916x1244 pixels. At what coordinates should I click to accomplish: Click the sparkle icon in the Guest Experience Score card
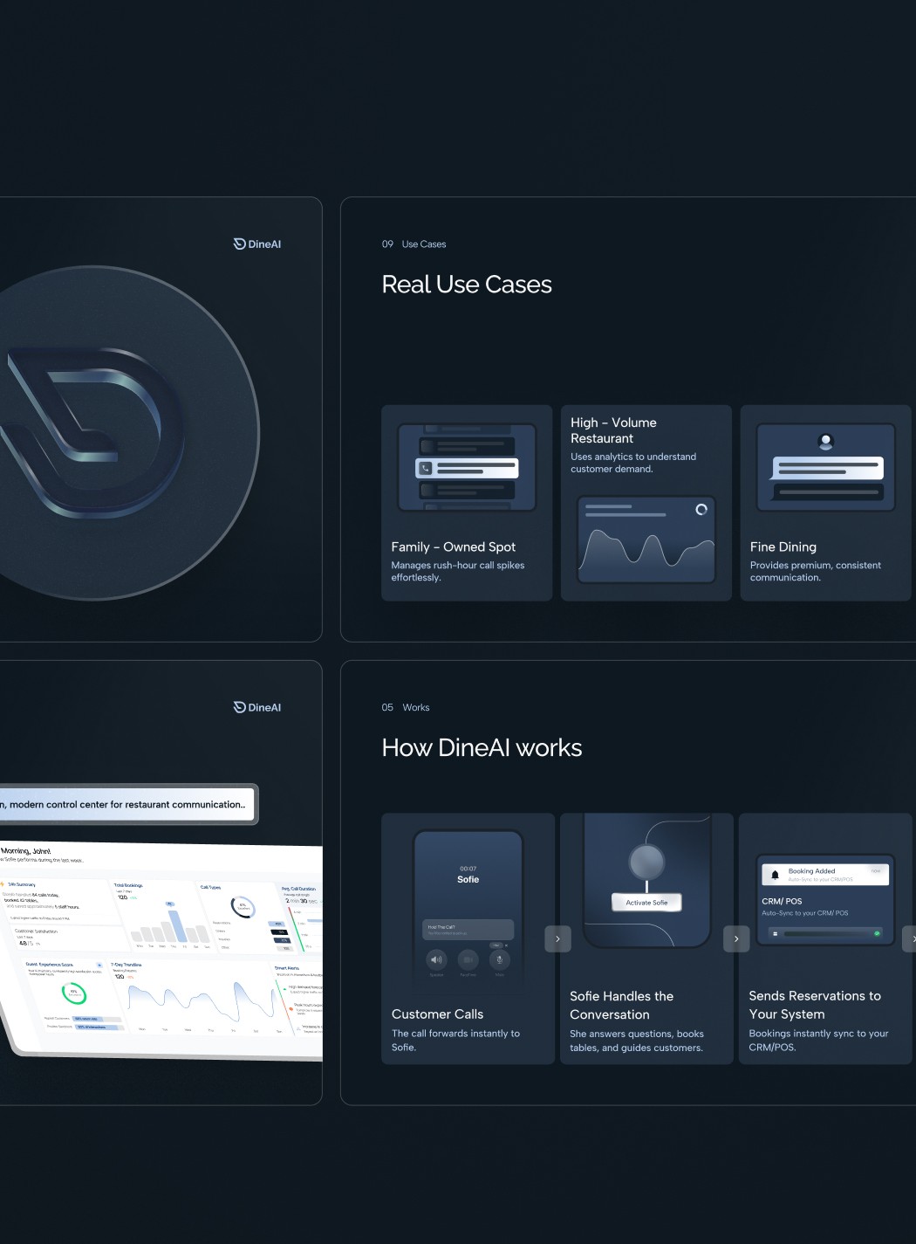coord(99,965)
